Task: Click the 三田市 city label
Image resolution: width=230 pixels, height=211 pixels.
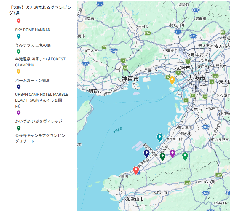Action: (143, 27)
